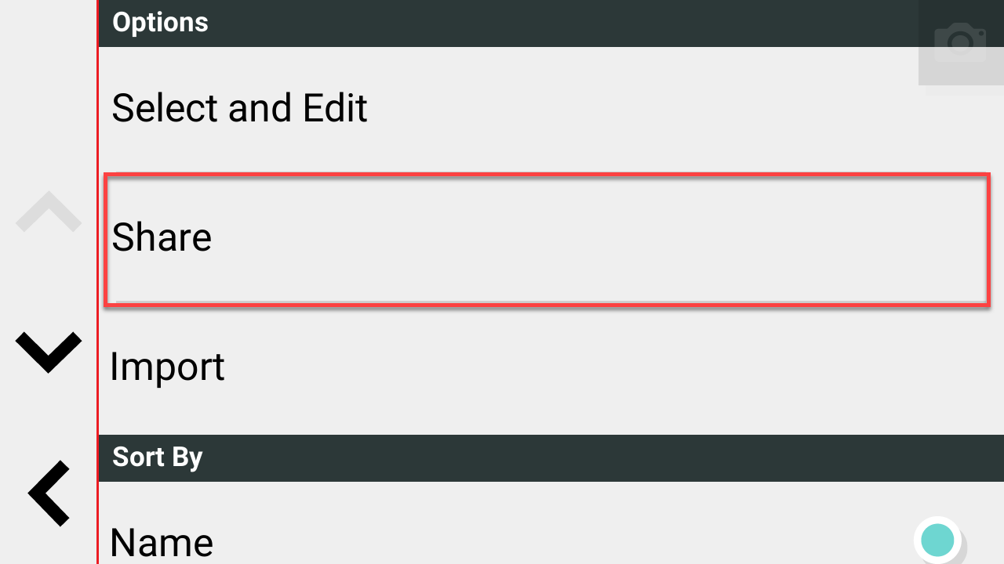Tap the camera icon in the corner
Screen dimensions: 1004x564
click(961, 42)
